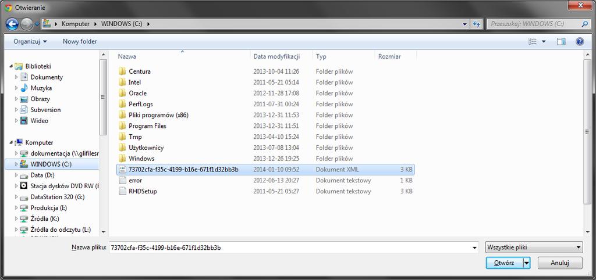
Task: Select the Oracle folder icon
Action: 122,93
